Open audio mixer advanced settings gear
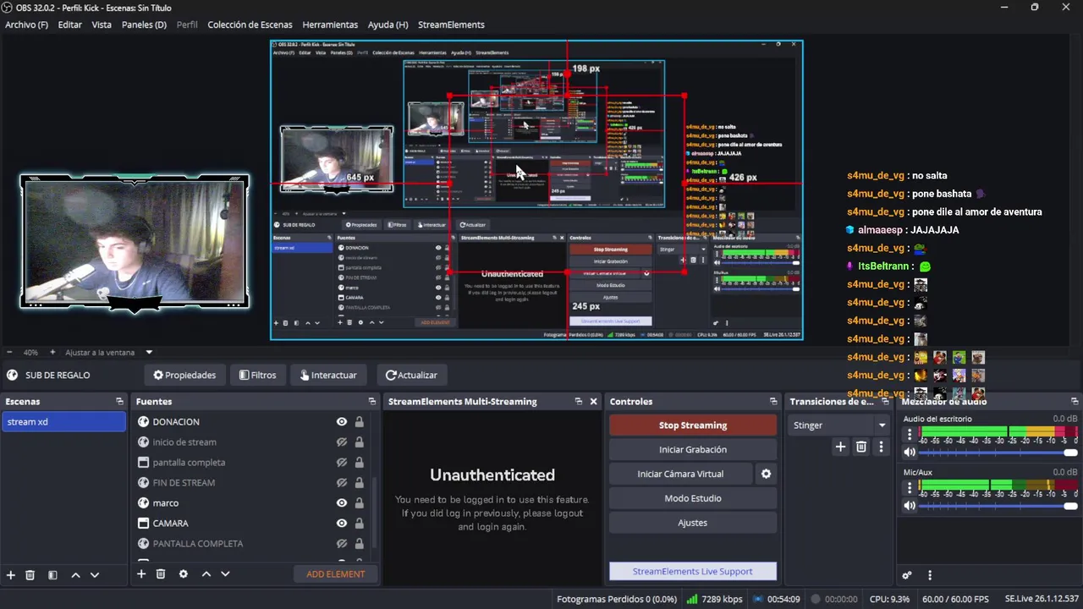Screen dimensions: 1083x609 (x=907, y=575)
